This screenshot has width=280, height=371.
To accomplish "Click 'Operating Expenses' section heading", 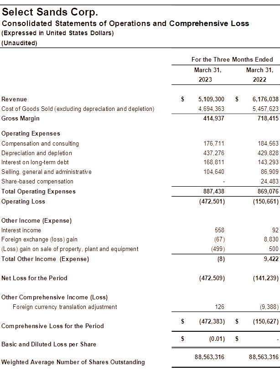I will [31, 134].
